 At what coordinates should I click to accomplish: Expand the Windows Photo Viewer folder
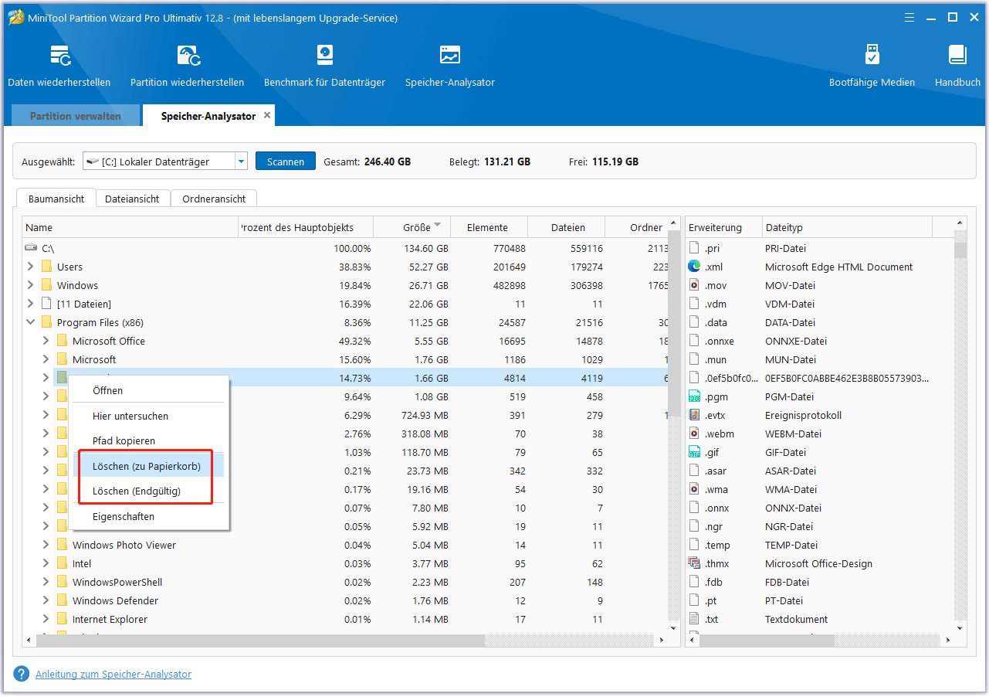point(46,545)
